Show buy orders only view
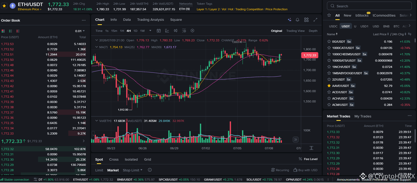 11,31
